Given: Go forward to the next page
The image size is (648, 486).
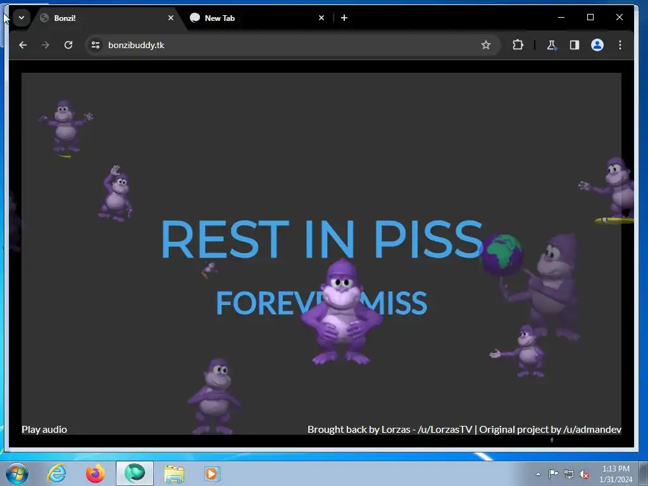Looking at the screenshot, I should [46, 45].
